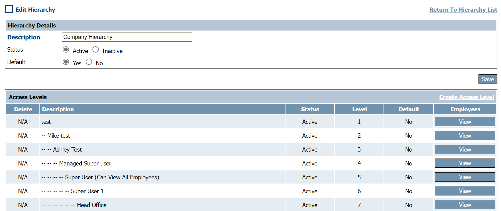
Task: Click Active status in Super User 1 row
Action: (310, 191)
